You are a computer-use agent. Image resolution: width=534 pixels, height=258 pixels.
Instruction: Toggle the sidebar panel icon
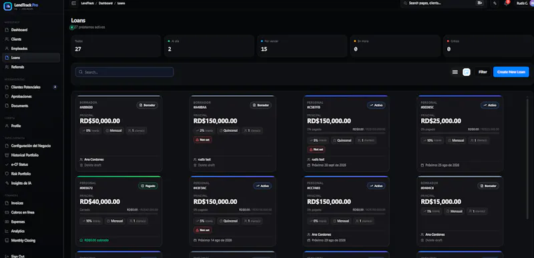pos(74,3)
